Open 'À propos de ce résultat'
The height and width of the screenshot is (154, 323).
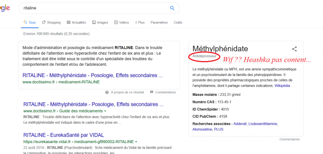[x=127, y=92]
